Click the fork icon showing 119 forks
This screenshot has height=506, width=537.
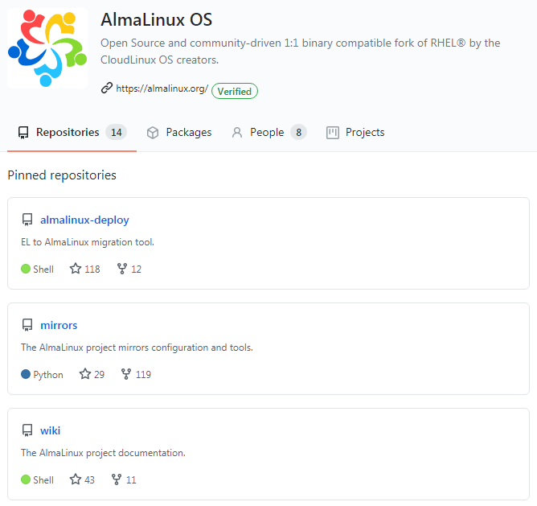(126, 374)
